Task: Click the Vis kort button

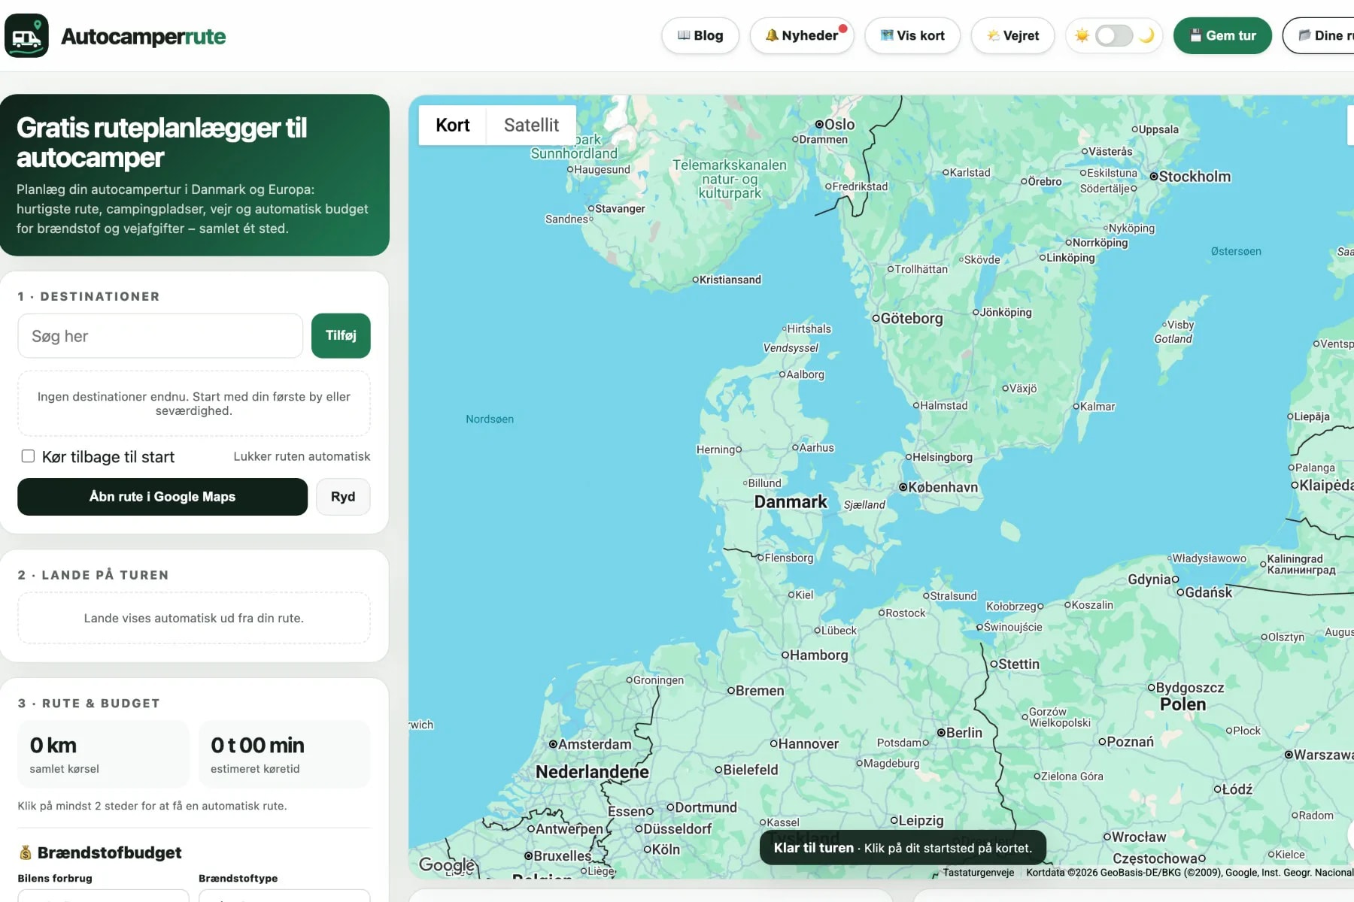Action: pos(912,35)
